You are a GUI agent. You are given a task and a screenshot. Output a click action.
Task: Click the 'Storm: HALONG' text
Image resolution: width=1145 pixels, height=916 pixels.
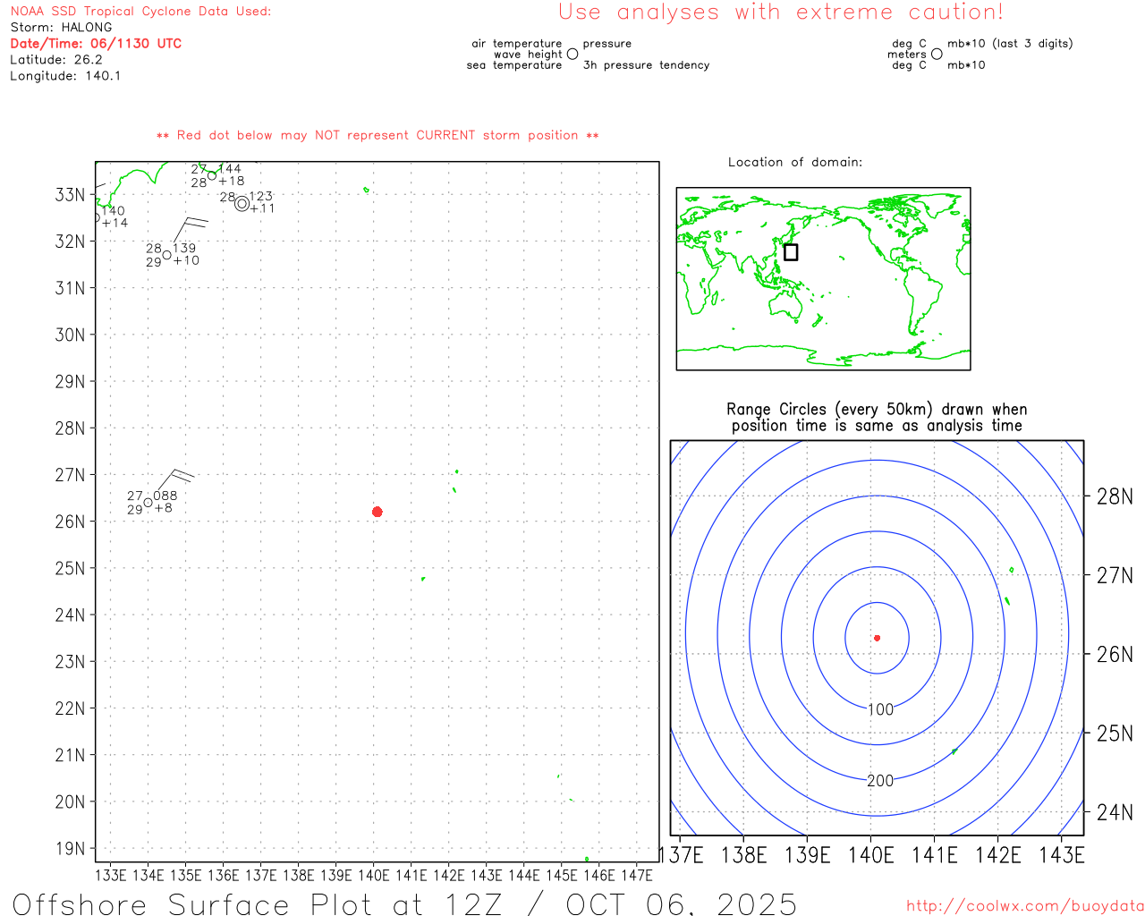tap(61, 27)
